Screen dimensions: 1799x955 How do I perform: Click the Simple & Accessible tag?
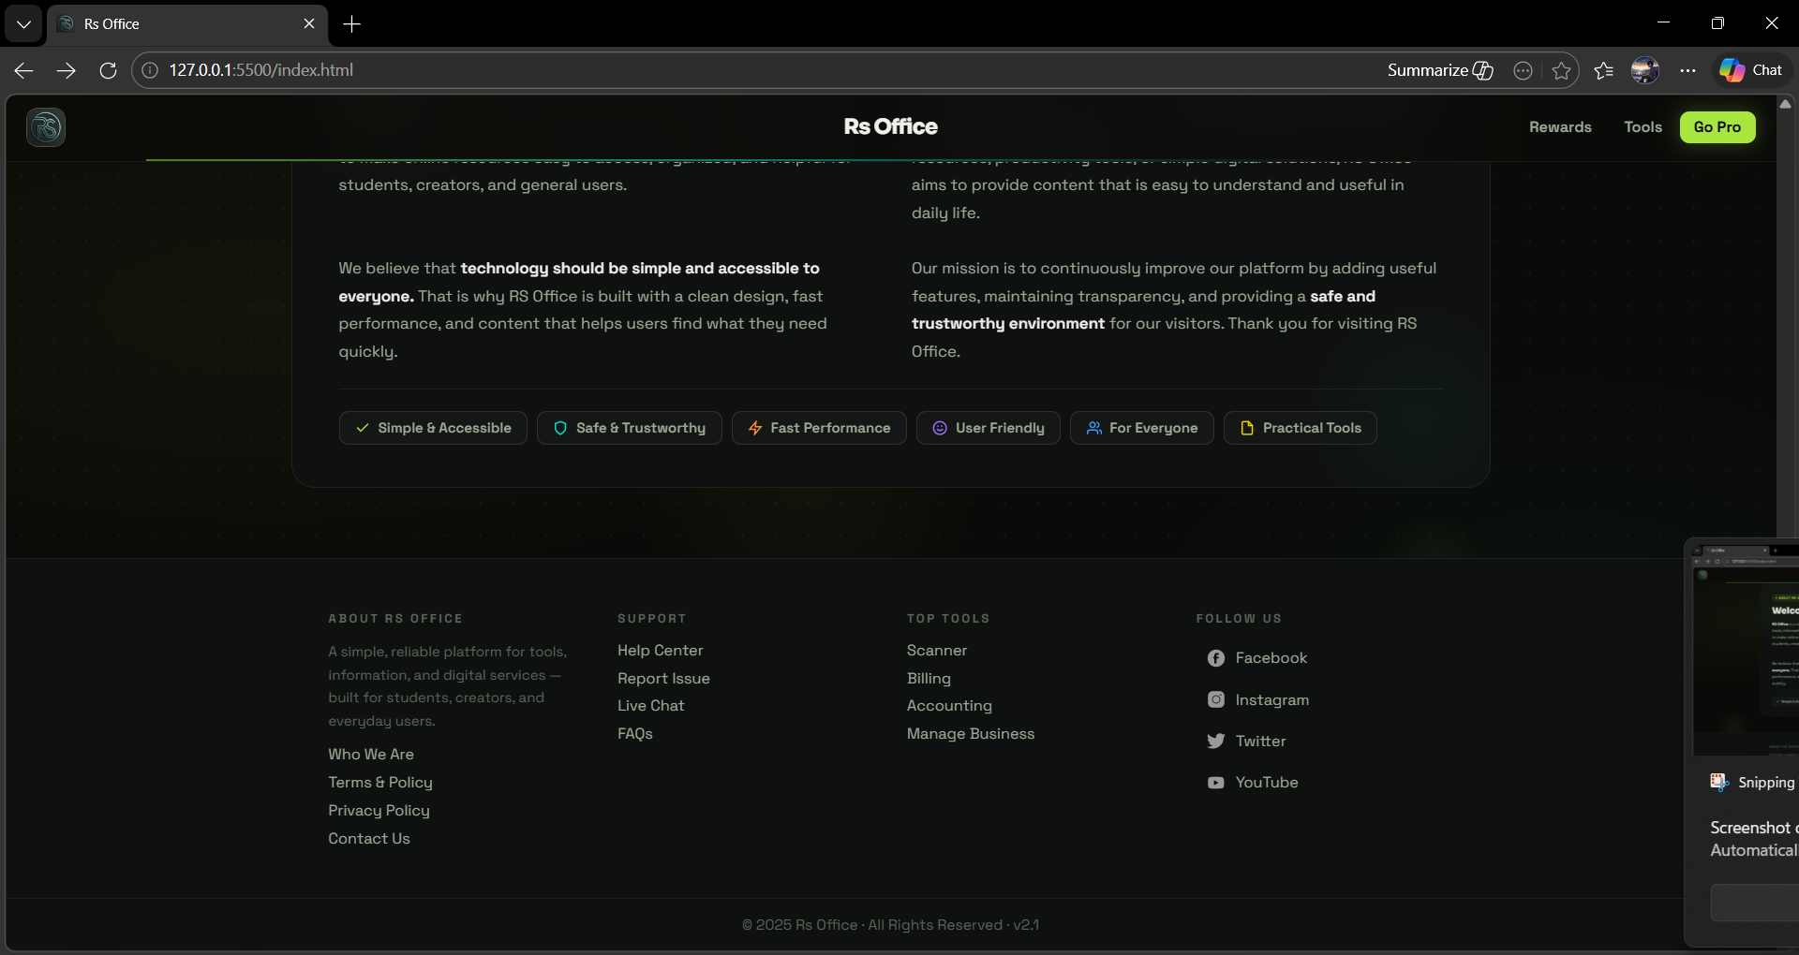click(433, 428)
